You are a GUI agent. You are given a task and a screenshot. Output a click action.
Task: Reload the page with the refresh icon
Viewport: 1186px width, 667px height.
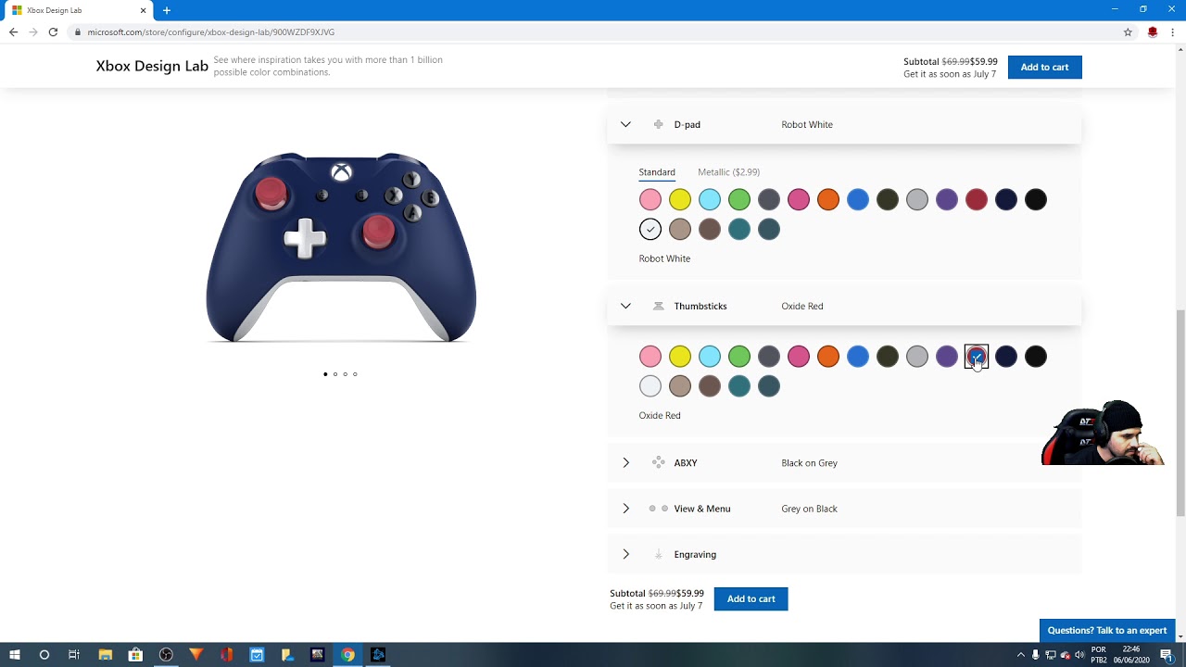(53, 31)
